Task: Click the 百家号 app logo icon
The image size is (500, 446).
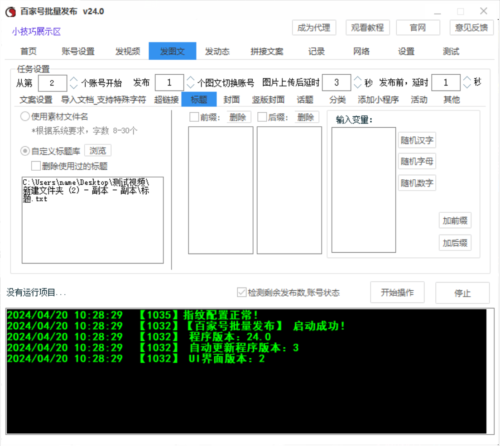Action: click(10, 12)
